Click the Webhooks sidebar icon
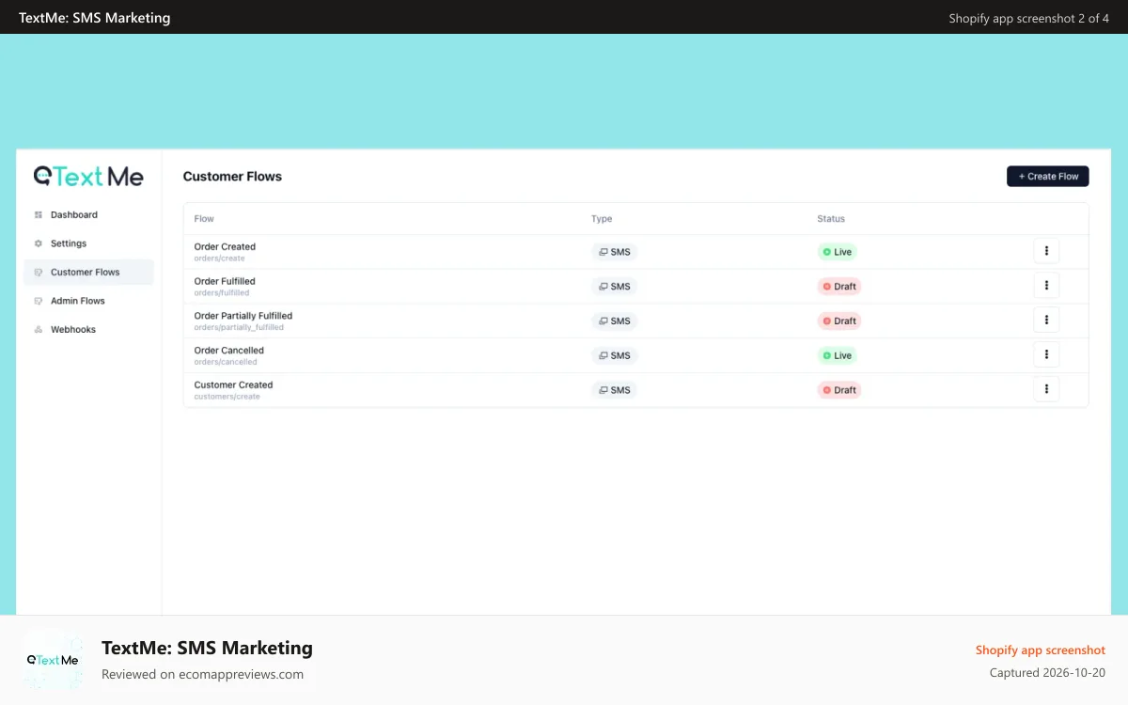 (39, 330)
